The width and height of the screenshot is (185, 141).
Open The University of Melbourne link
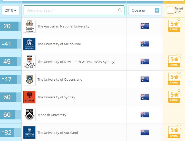tap(59, 44)
